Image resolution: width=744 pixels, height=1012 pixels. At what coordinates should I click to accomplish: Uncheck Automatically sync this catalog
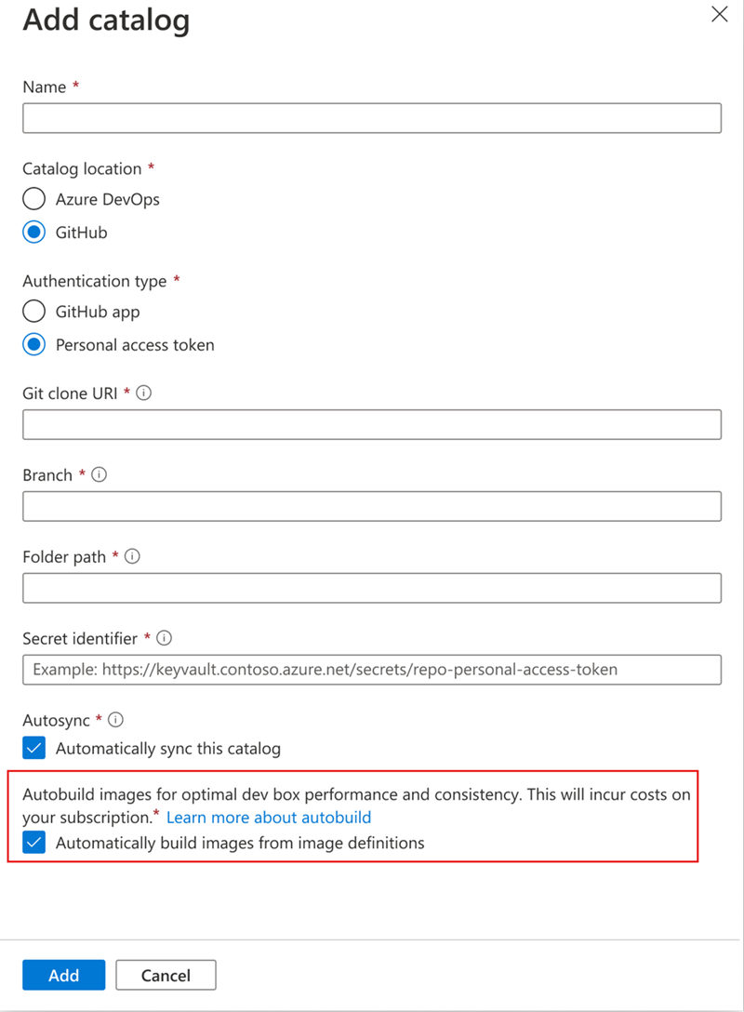33,748
